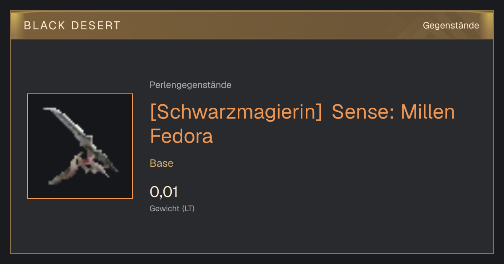Viewport: 504px width, 264px height.
Task: Open the Gegenstände section link
Action: (451, 26)
